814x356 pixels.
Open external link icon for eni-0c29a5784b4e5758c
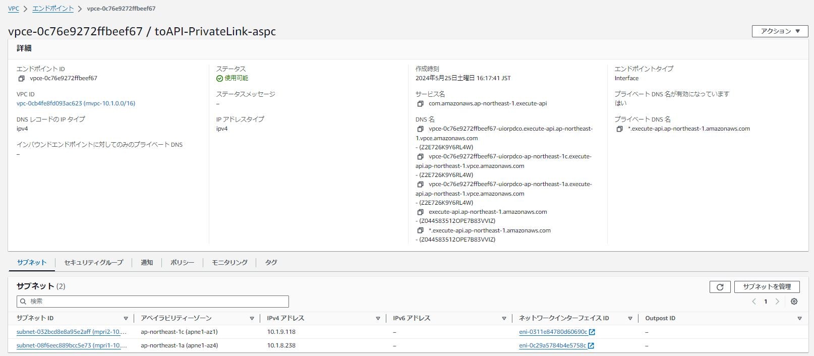click(591, 346)
